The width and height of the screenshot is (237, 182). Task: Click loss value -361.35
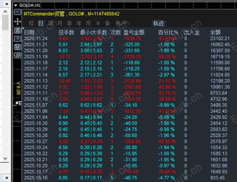point(132,75)
